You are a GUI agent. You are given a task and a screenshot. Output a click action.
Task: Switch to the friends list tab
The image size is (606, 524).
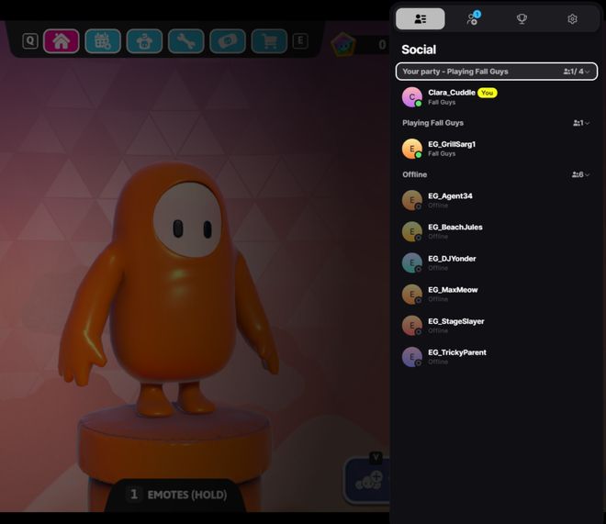click(421, 18)
